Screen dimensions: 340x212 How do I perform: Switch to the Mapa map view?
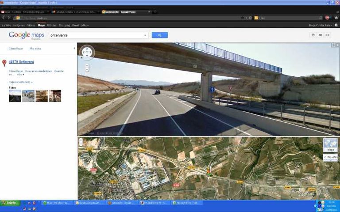pos(330,145)
